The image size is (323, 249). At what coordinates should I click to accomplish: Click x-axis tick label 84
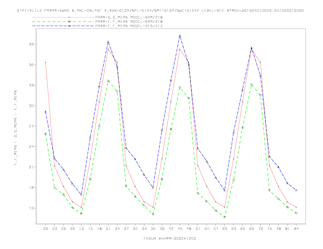click(x=296, y=229)
